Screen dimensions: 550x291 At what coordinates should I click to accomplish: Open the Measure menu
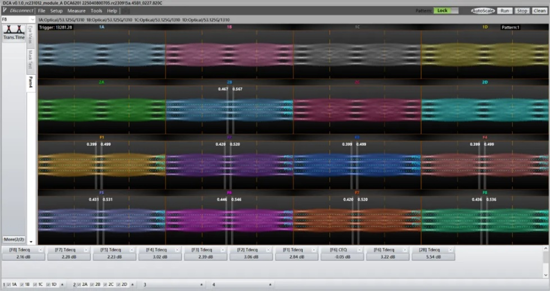click(76, 11)
